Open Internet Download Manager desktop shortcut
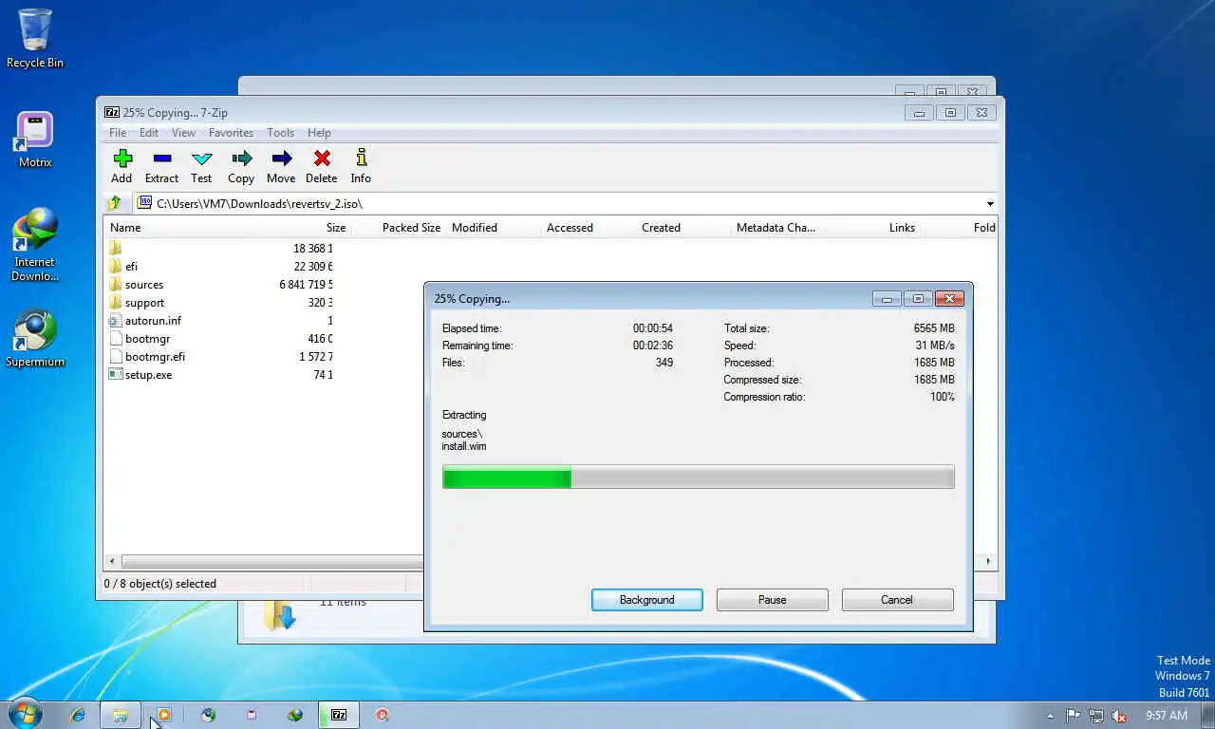The height and width of the screenshot is (729, 1215). pos(35,245)
